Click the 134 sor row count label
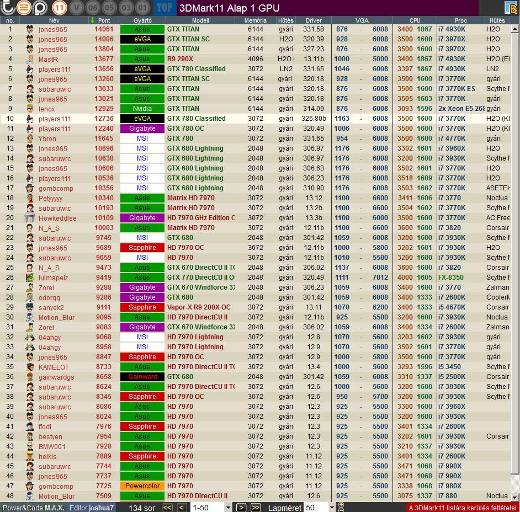 tap(142, 508)
